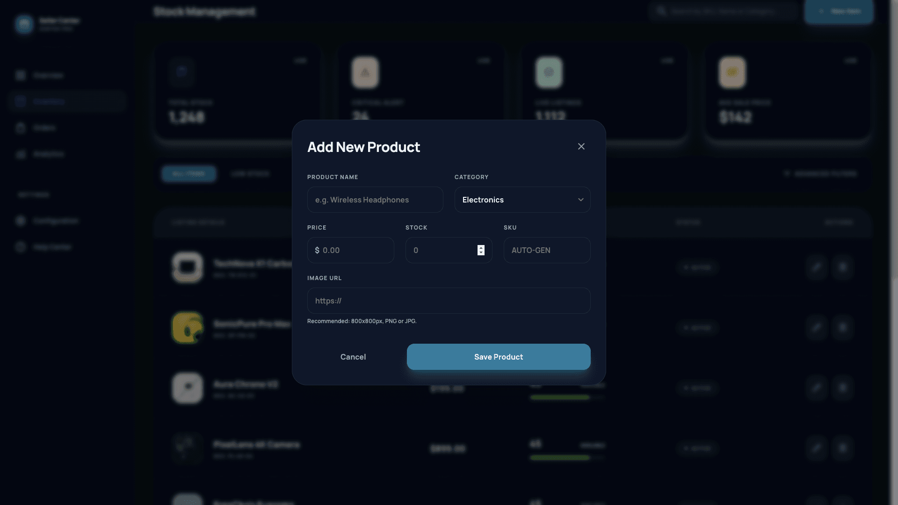898x505 pixels.
Task: Click the Image URL input field
Action: (449, 301)
